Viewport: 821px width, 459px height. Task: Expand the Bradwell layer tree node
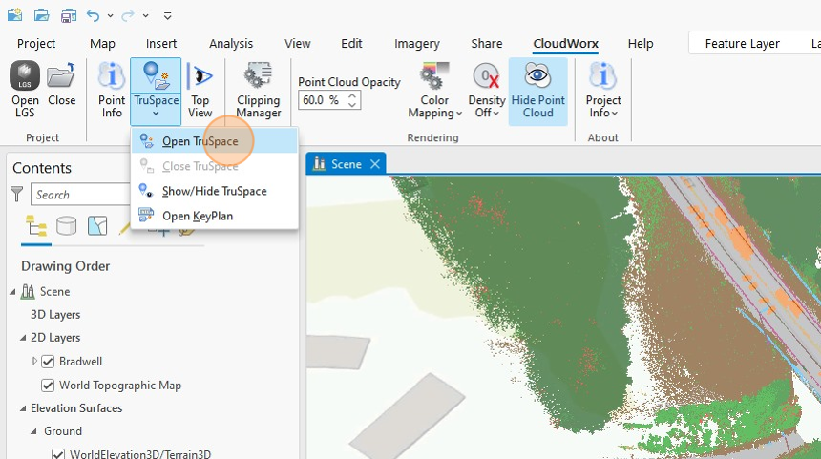[x=34, y=362]
